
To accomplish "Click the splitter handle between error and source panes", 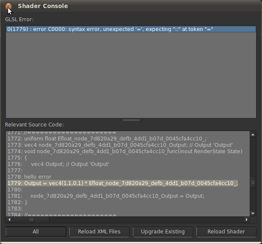I will pos(131,120).
